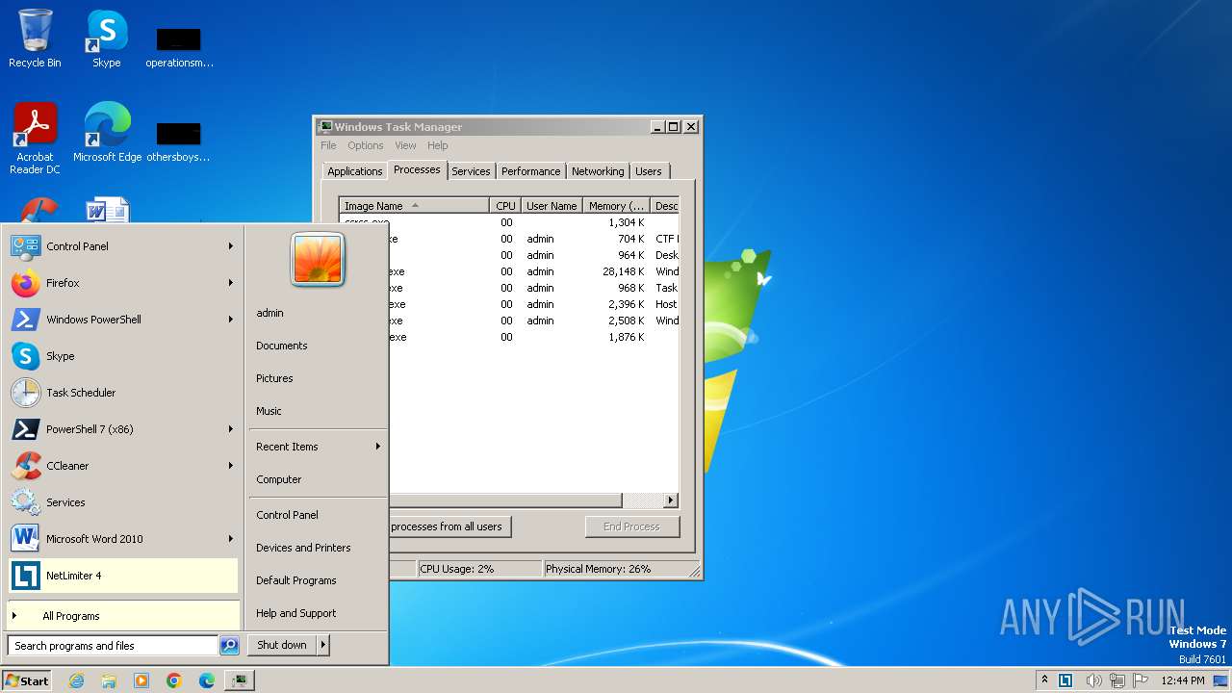This screenshot has height=693, width=1232.
Task: Click Action Center flag icon
Action: click(1141, 680)
